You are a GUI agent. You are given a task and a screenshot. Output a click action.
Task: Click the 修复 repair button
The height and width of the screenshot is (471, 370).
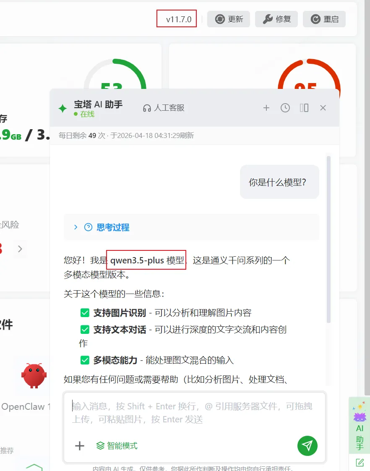click(276, 19)
